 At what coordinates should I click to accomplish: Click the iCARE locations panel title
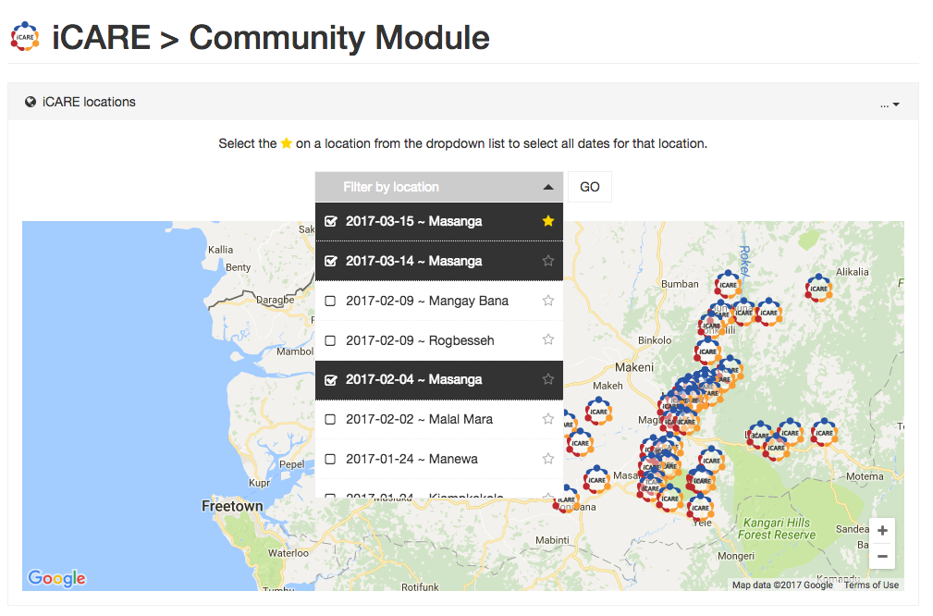pos(89,102)
